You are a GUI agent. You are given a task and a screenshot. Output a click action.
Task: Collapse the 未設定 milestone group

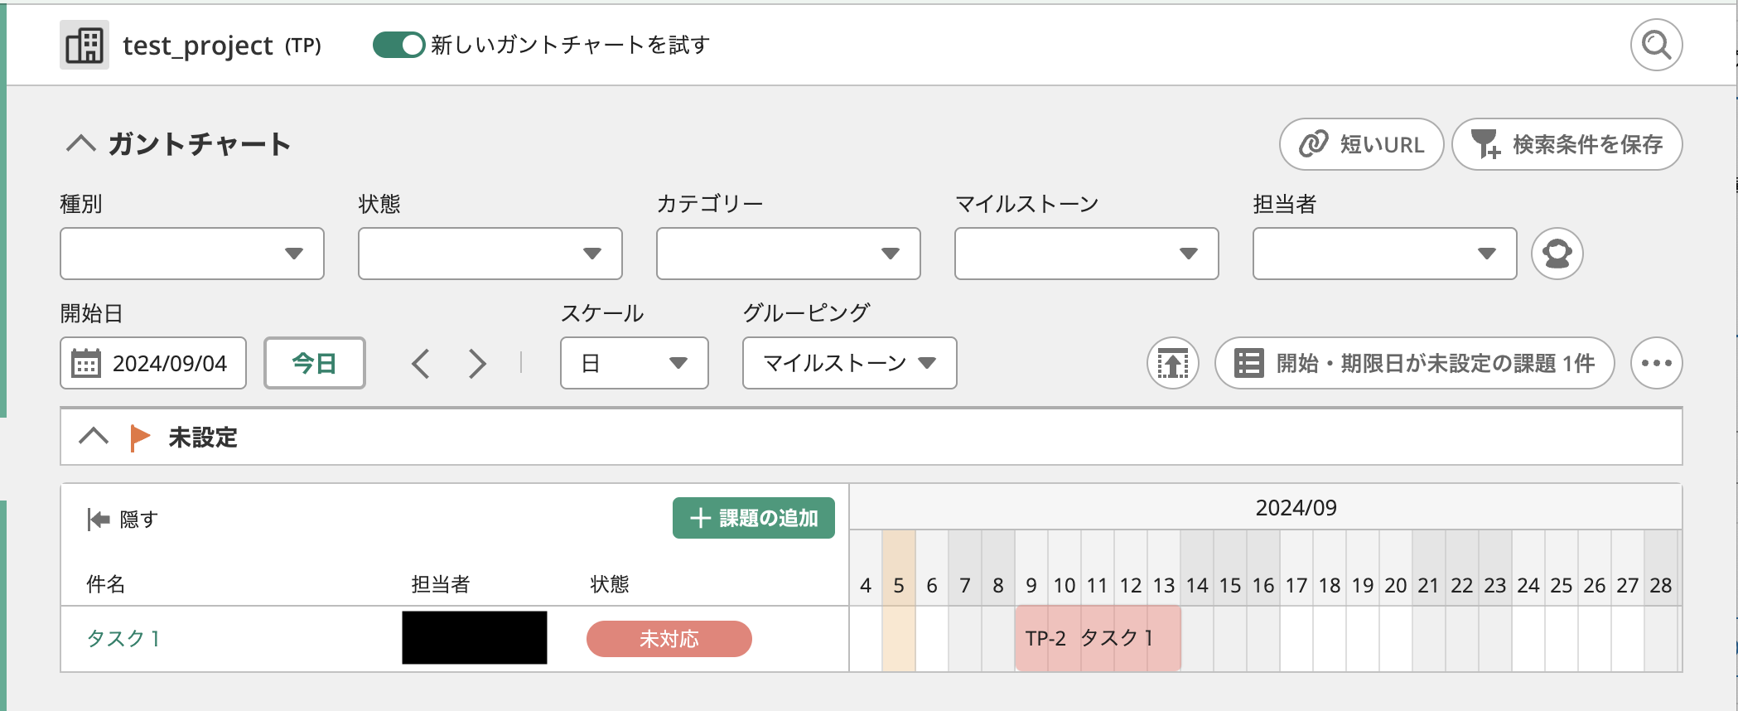click(x=94, y=437)
